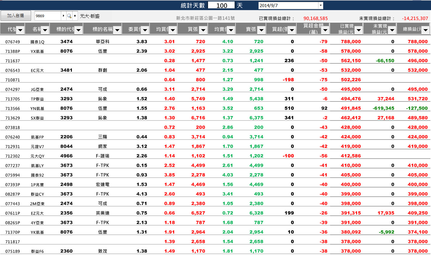Open the 總損益 column filter arrow

point(426,30)
